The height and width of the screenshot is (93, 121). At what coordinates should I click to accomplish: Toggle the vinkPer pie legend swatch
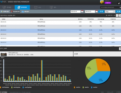[x=74, y=87]
